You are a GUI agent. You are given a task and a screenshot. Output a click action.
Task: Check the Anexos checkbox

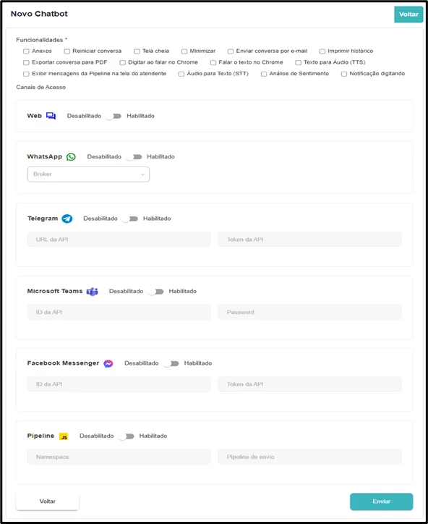coord(26,51)
